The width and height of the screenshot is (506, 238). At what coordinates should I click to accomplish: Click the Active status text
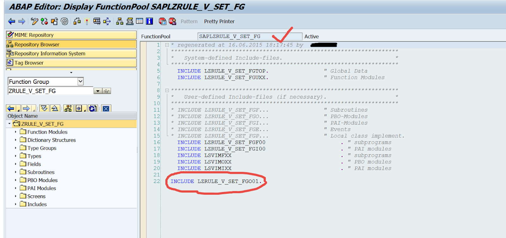click(x=312, y=36)
